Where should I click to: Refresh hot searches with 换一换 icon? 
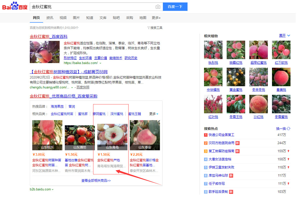(288, 129)
